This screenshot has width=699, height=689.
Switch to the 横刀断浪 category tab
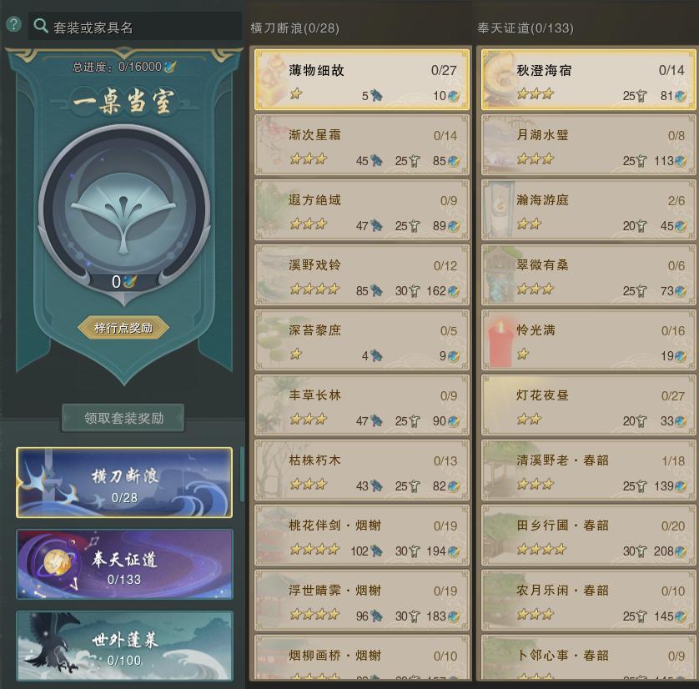pyautogui.click(x=124, y=483)
